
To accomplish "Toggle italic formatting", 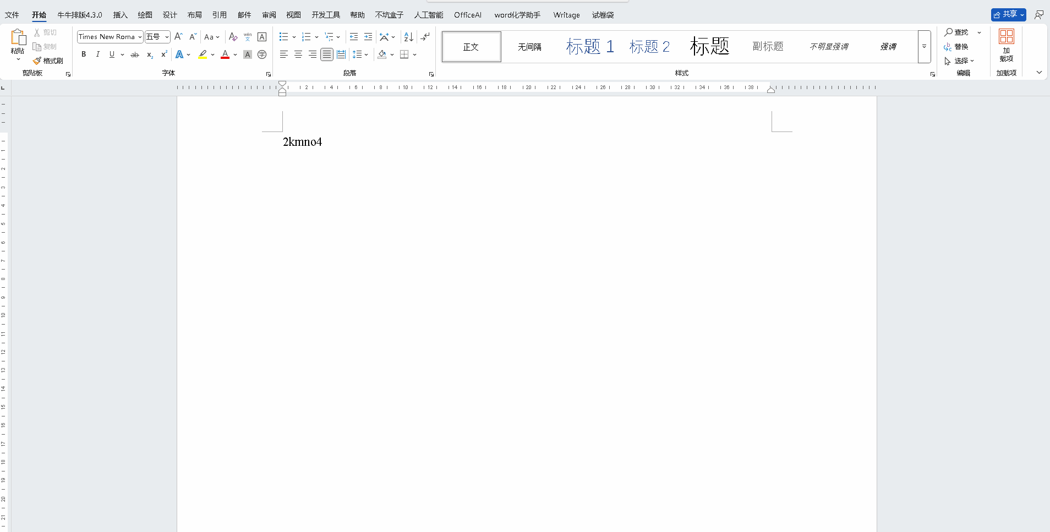I will click(x=98, y=54).
